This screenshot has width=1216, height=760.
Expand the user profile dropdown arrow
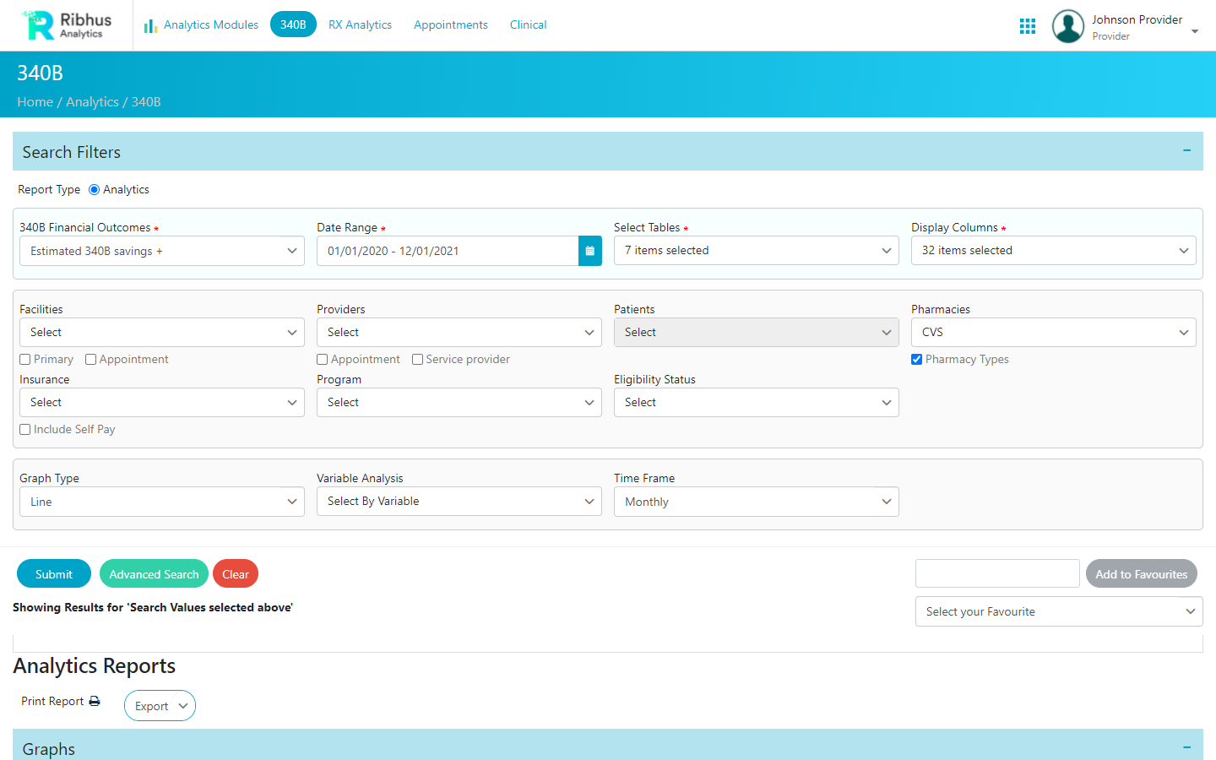click(1195, 31)
